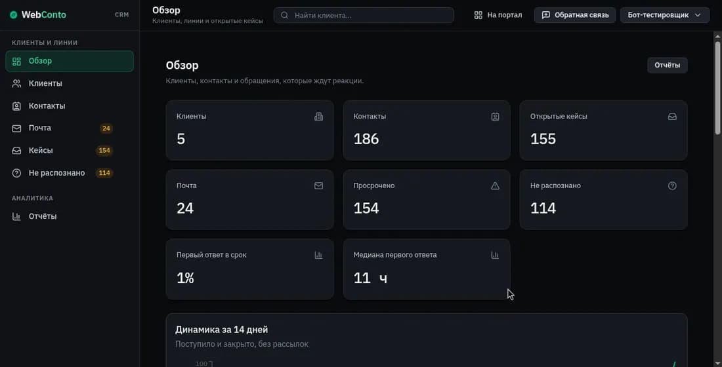This screenshot has width=722, height=367.
Task: Click the warning triangle on Просрочено card
Action: (x=495, y=186)
